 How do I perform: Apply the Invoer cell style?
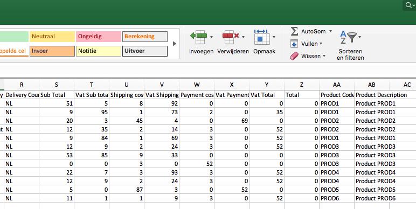click(52, 51)
